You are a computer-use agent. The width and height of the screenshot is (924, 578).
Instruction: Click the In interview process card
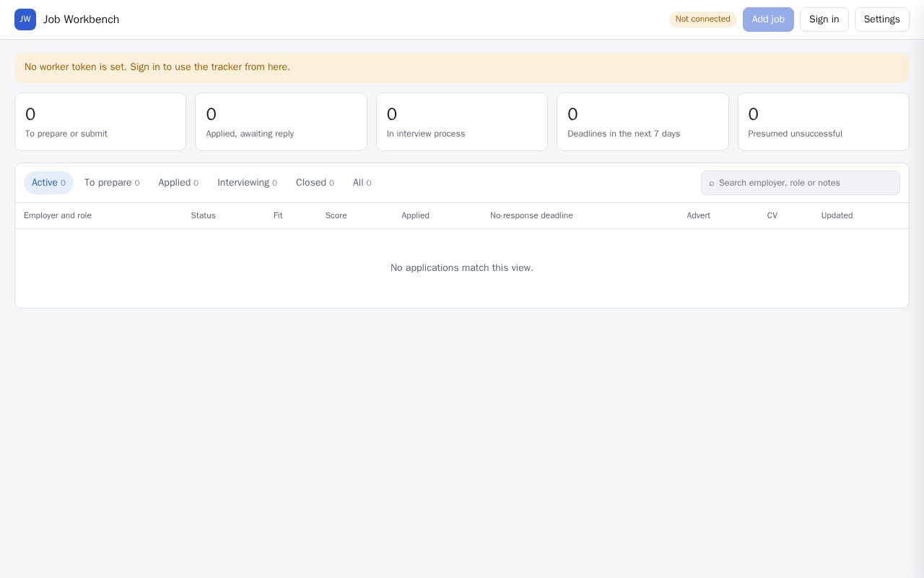point(462,121)
